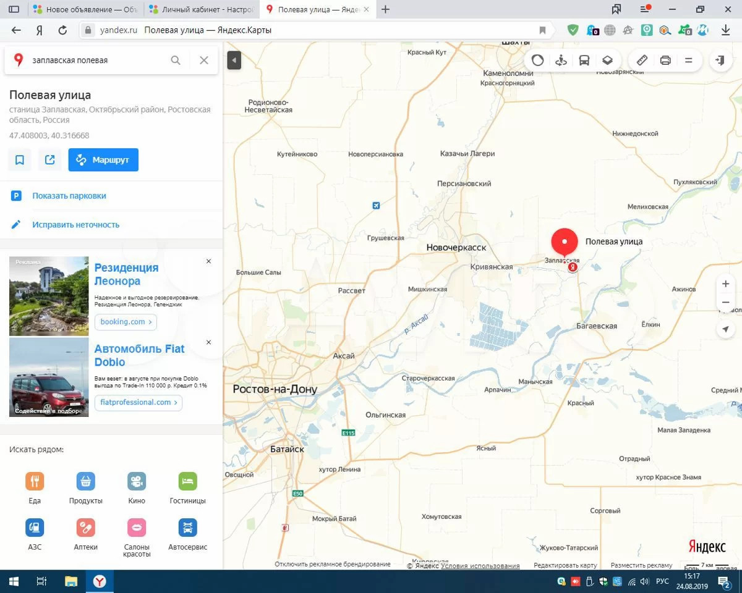Share the location with the share button

[49, 160]
